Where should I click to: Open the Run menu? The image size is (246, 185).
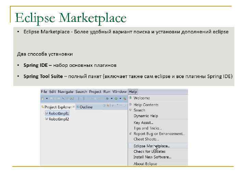click(107, 91)
